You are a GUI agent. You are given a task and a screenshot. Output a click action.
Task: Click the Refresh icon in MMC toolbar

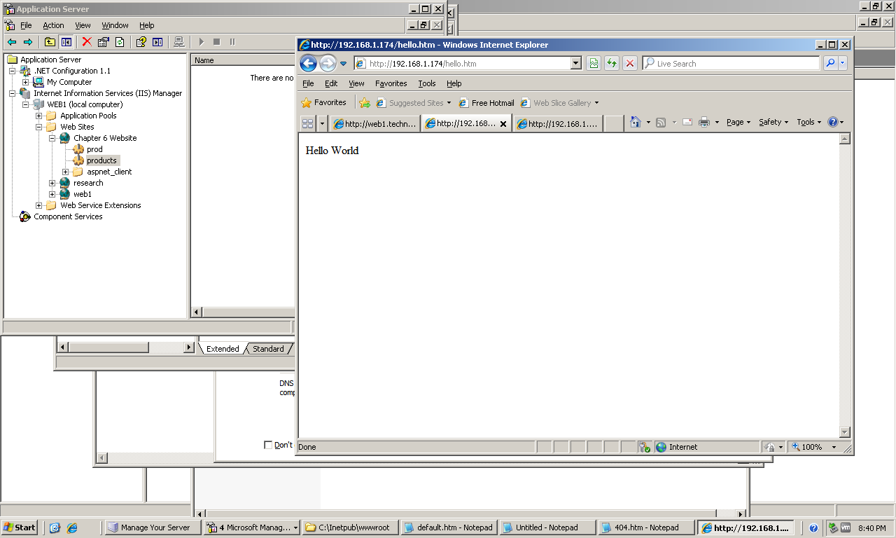[x=120, y=42]
